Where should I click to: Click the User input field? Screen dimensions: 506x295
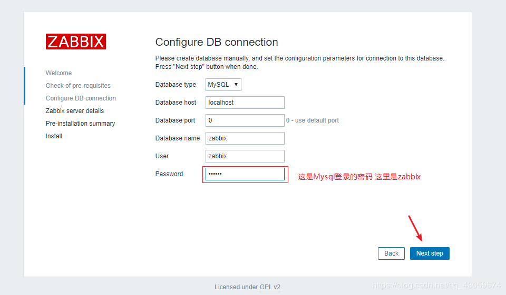pyautogui.click(x=245, y=156)
